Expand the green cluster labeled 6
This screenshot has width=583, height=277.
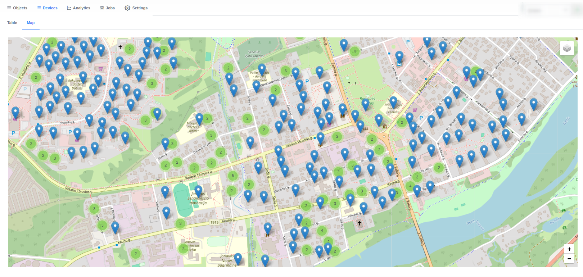click(286, 71)
